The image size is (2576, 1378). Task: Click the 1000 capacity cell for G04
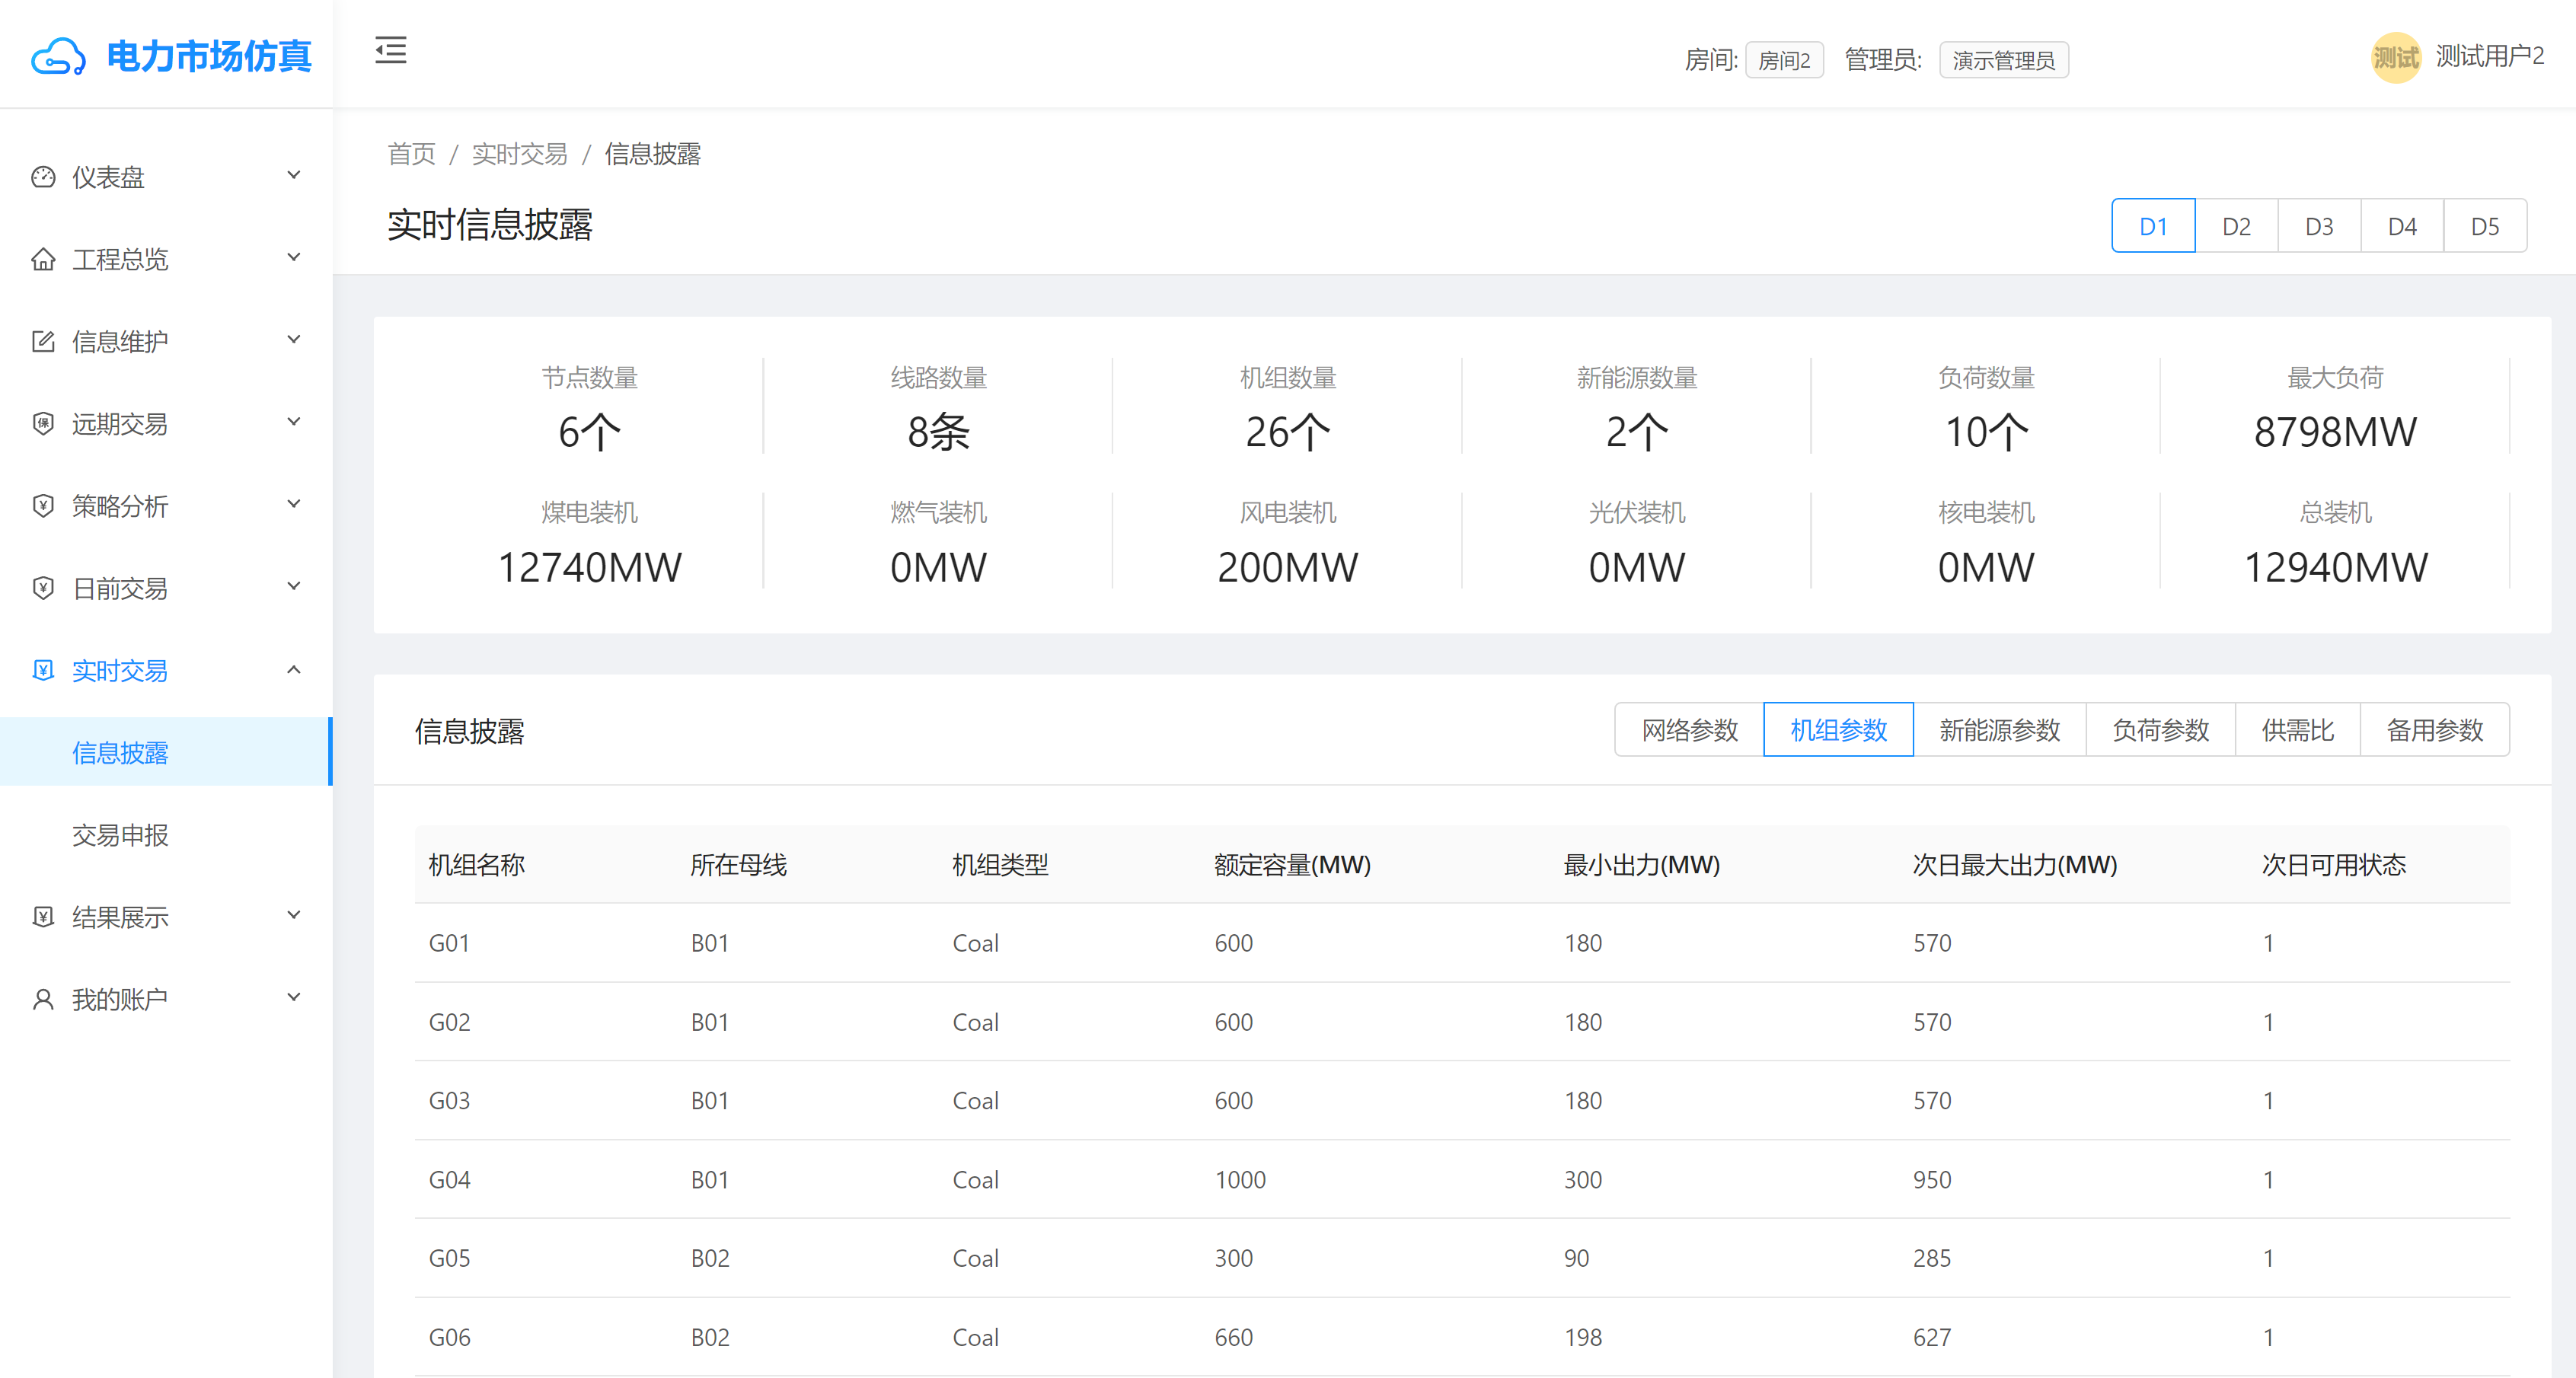point(1240,1180)
